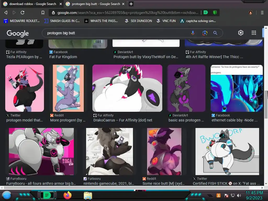268x201 pixels.
Task: Close the 'download roblox' tab
Action: [x=61, y=4]
